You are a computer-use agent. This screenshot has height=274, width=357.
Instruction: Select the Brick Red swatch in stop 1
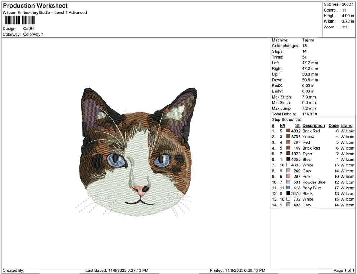click(x=288, y=131)
